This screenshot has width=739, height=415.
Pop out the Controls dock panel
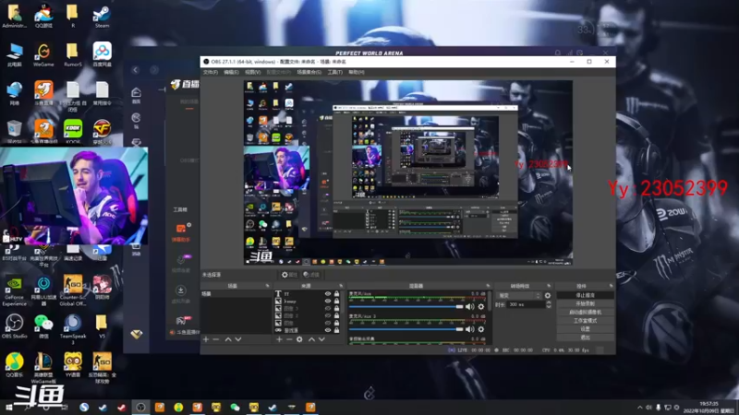(x=611, y=286)
